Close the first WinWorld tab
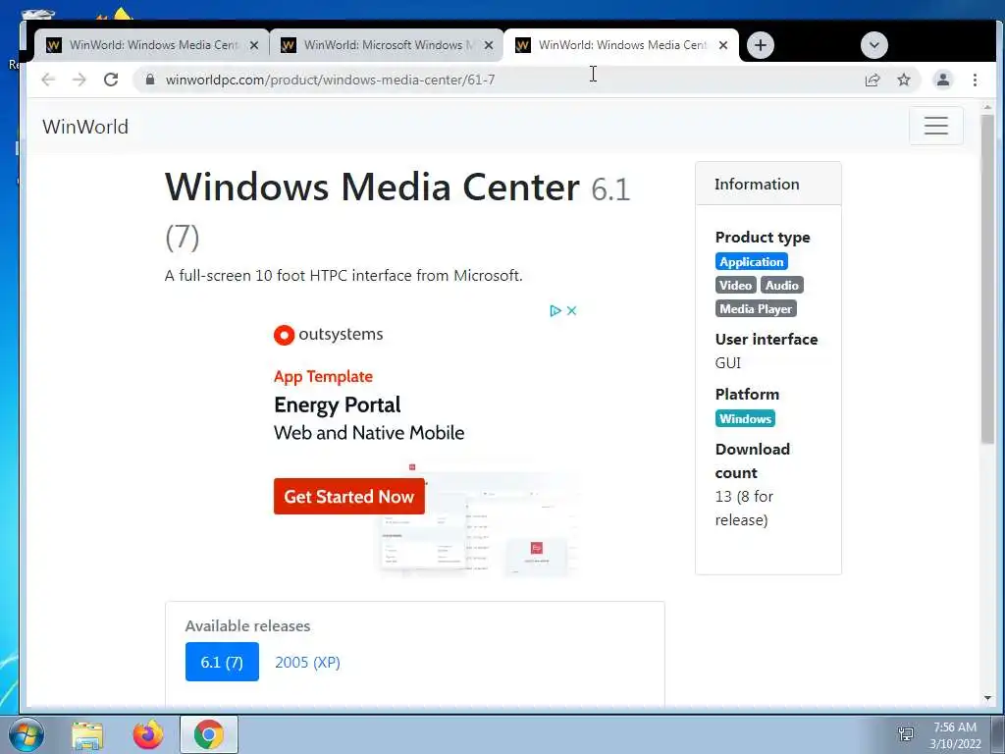The image size is (1005, 754). pos(254,45)
